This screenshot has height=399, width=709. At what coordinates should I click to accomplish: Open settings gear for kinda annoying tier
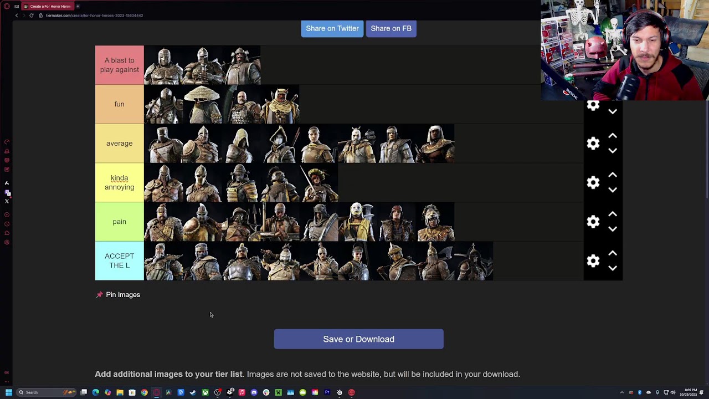pos(593,183)
